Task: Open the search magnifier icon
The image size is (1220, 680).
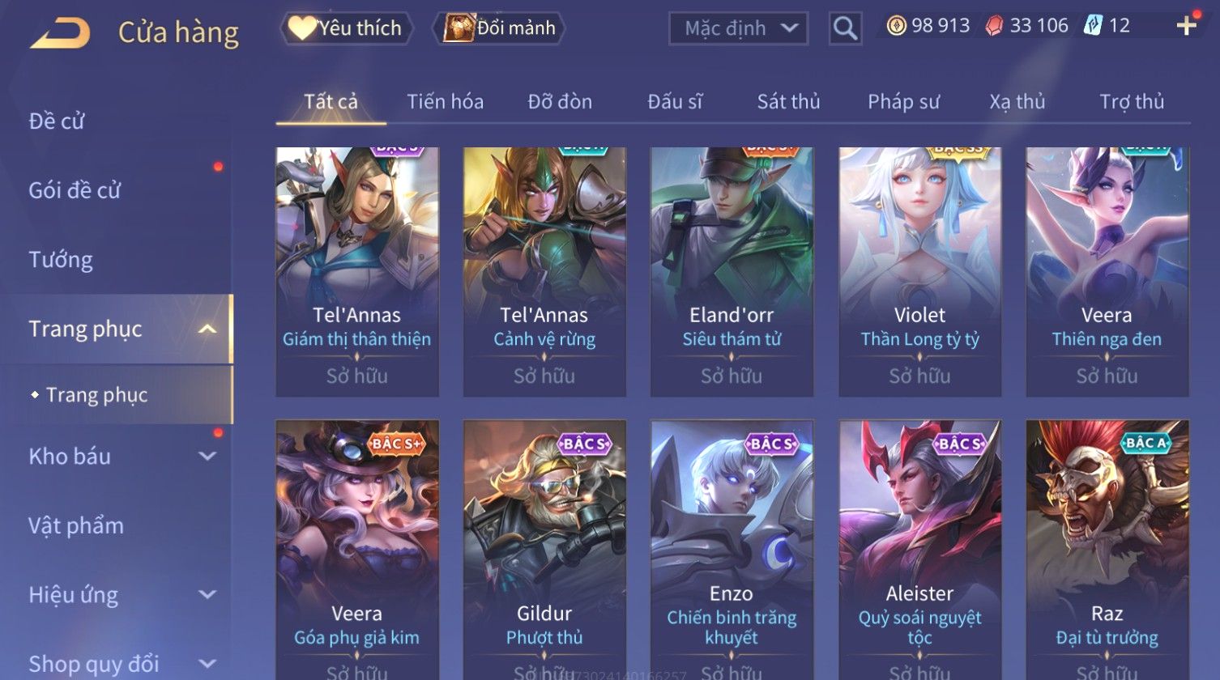Action: click(x=845, y=28)
